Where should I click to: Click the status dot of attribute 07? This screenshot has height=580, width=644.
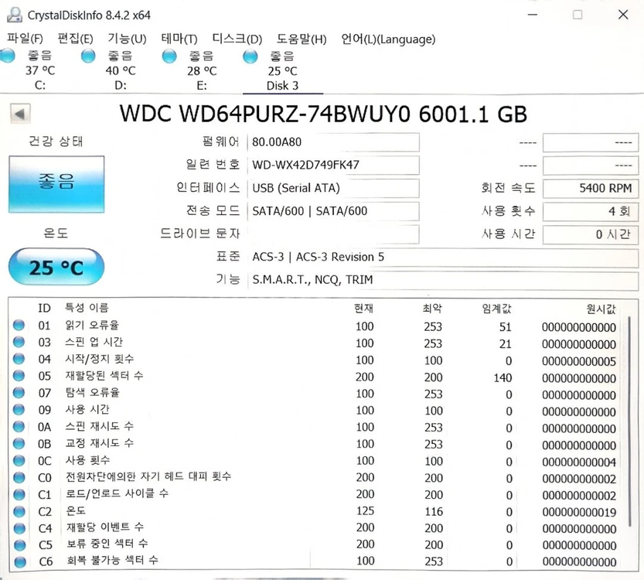coord(19,392)
